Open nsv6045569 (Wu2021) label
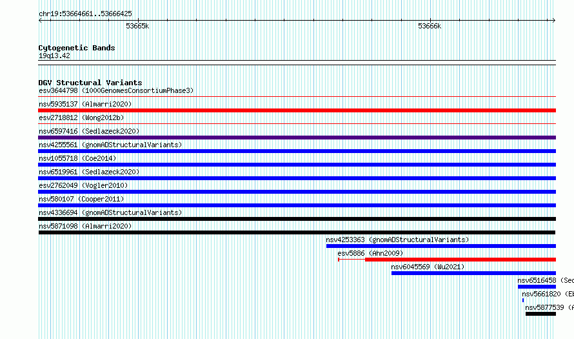The image size is (574, 339). click(428, 267)
